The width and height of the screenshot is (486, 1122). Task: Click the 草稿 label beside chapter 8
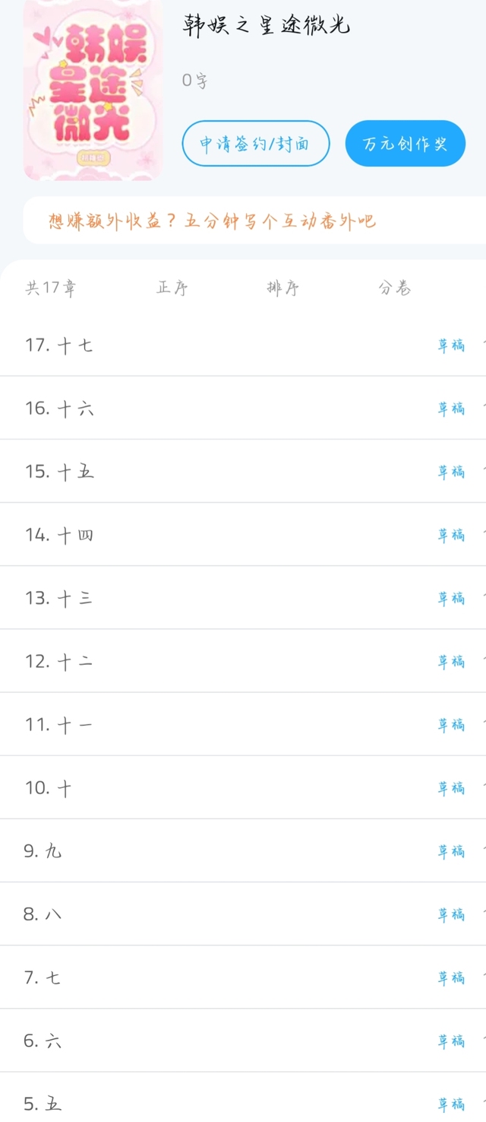451,914
